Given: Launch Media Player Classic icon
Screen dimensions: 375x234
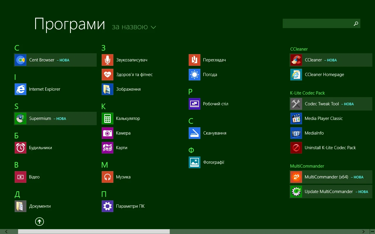Looking at the screenshot, I should [x=296, y=118].
